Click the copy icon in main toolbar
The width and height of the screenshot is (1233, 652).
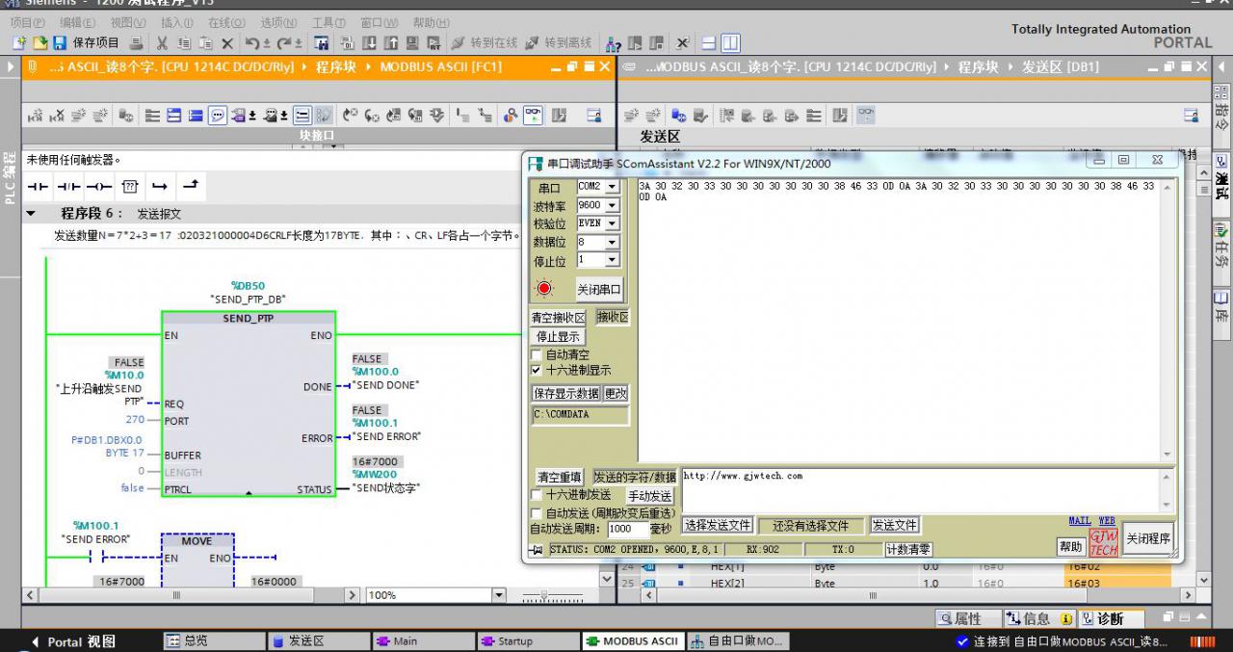[184, 42]
